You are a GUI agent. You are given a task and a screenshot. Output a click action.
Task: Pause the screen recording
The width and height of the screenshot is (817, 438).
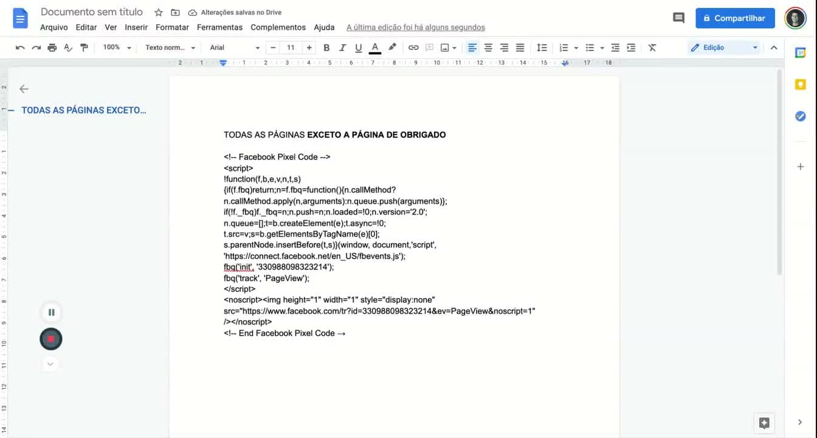[x=51, y=312]
